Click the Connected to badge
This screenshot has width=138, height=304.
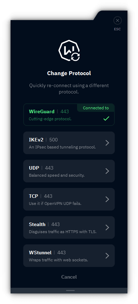(96, 108)
